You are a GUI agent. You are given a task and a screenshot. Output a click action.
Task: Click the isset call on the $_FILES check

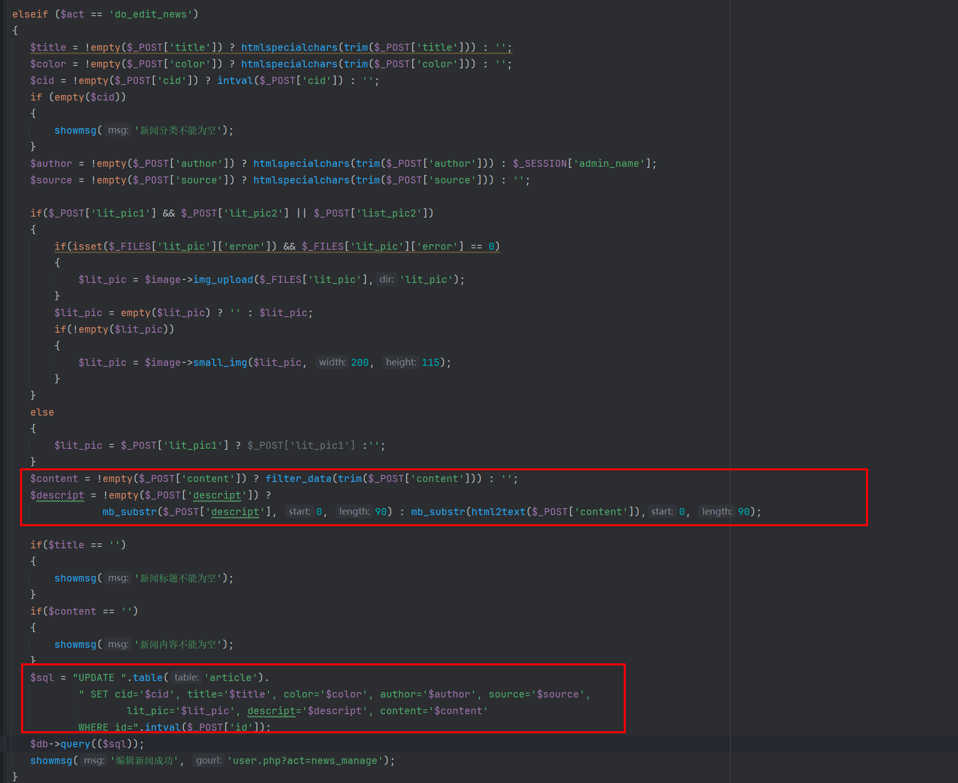click(x=87, y=246)
